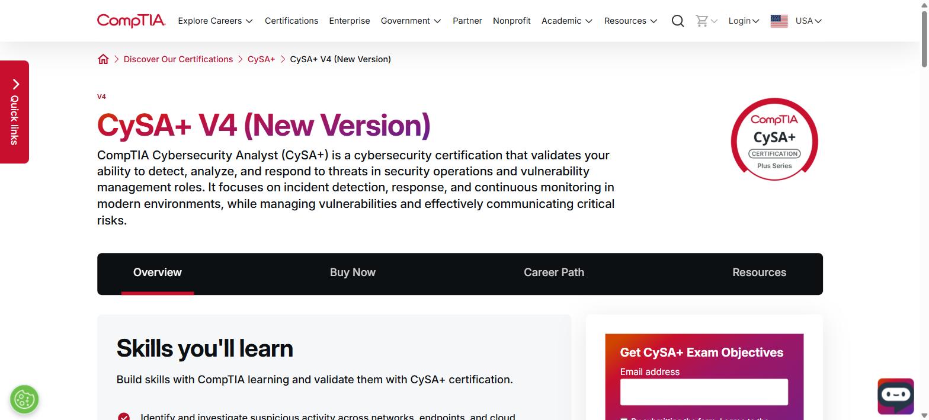Follow the Discover Our Certifications breadcrumb link
Image resolution: width=929 pixels, height=420 pixels.
pos(178,59)
